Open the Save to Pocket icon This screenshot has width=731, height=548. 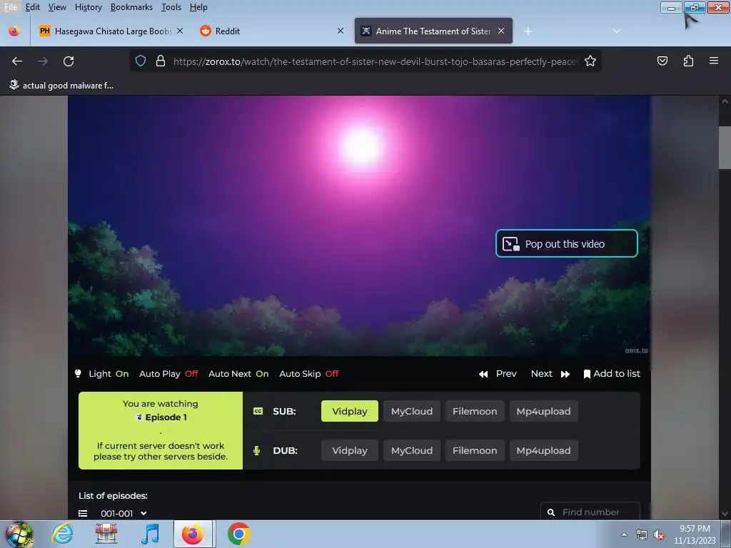[x=662, y=61]
